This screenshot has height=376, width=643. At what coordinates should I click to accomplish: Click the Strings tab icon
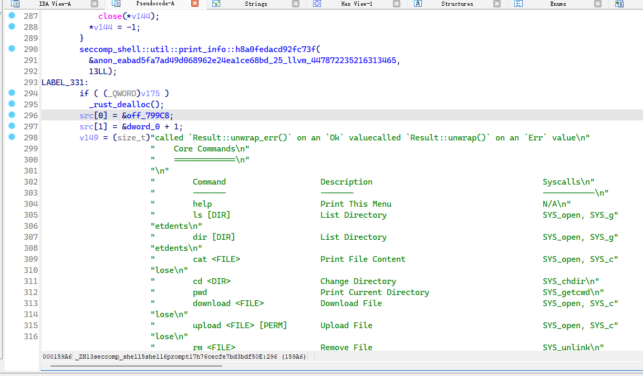click(216, 4)
